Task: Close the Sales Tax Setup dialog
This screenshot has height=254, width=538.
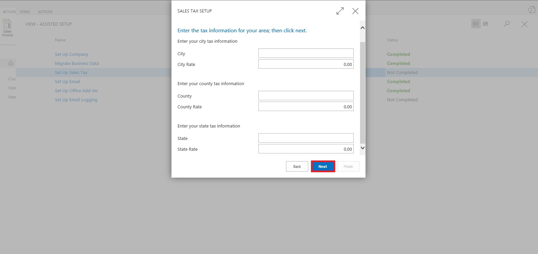Action: point(355,11)
